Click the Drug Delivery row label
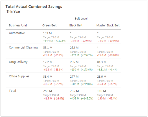 coord(18,62)
